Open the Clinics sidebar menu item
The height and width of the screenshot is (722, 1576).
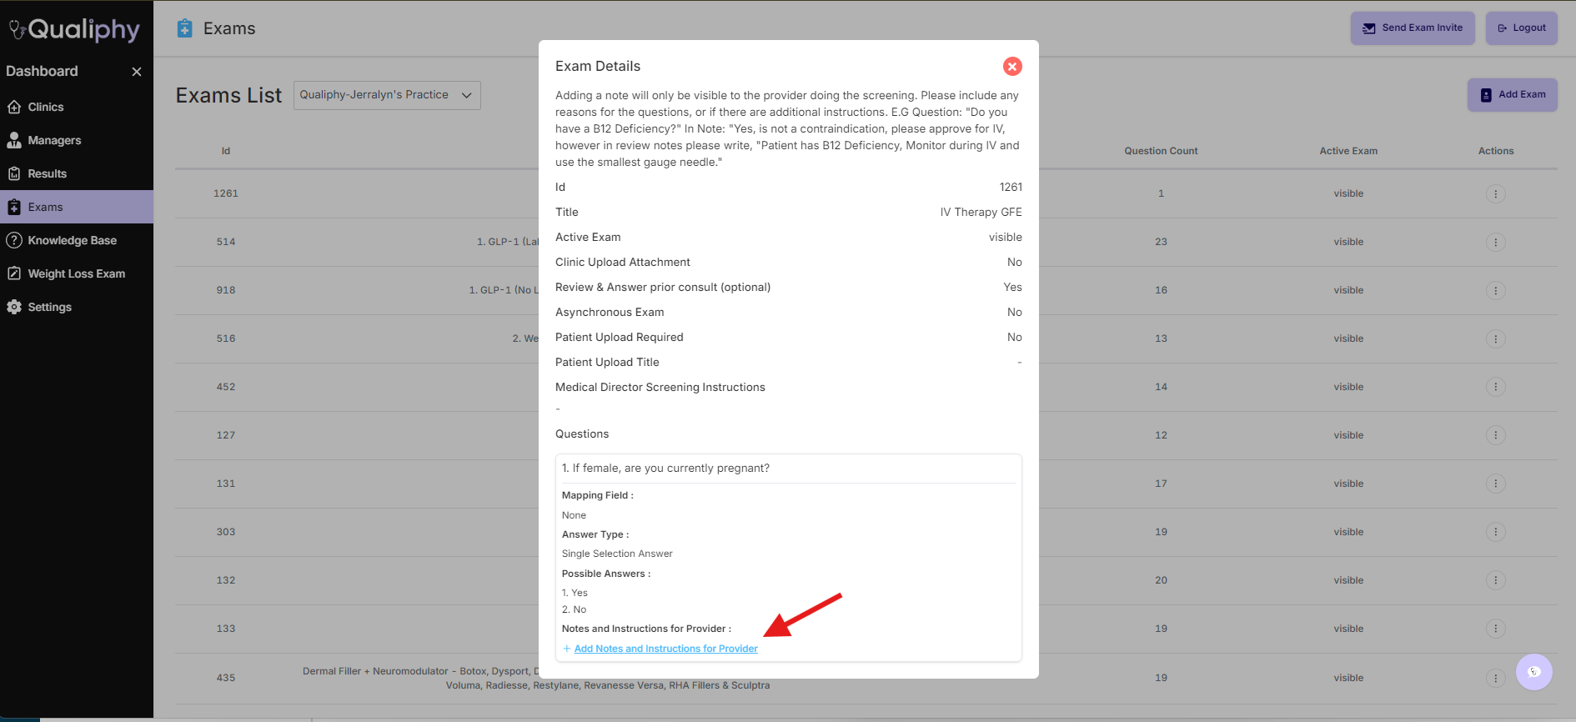point(45,107)
